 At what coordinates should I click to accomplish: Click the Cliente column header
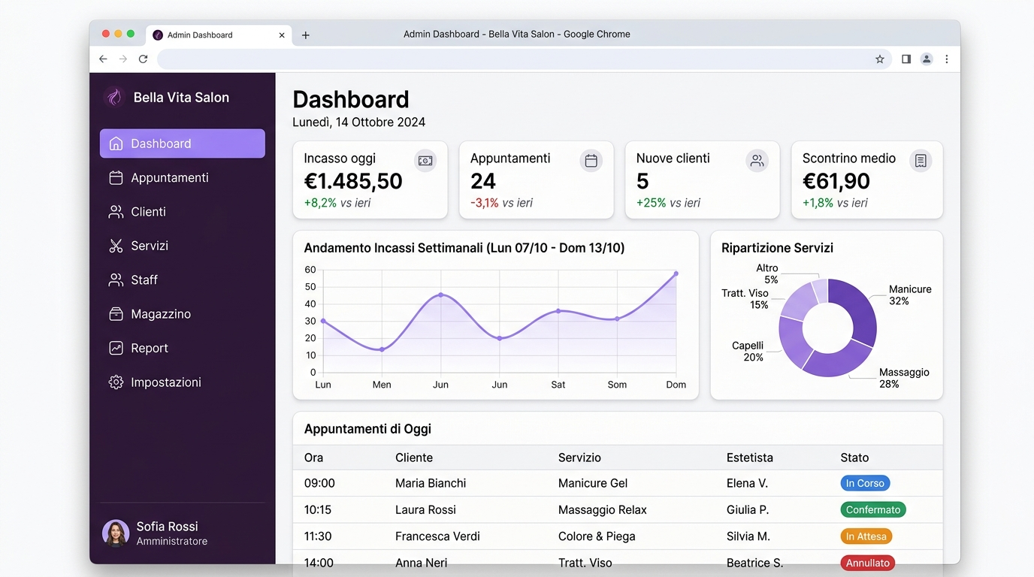click(414, 458)
